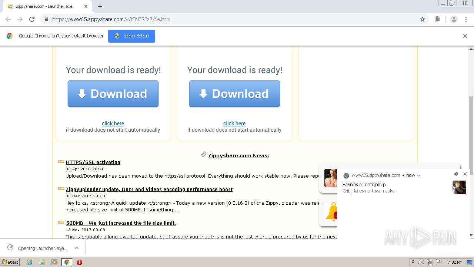Screen dimensions: 474x267
Task: Close the zippyshare notification popup
Action: coord(465,174)
